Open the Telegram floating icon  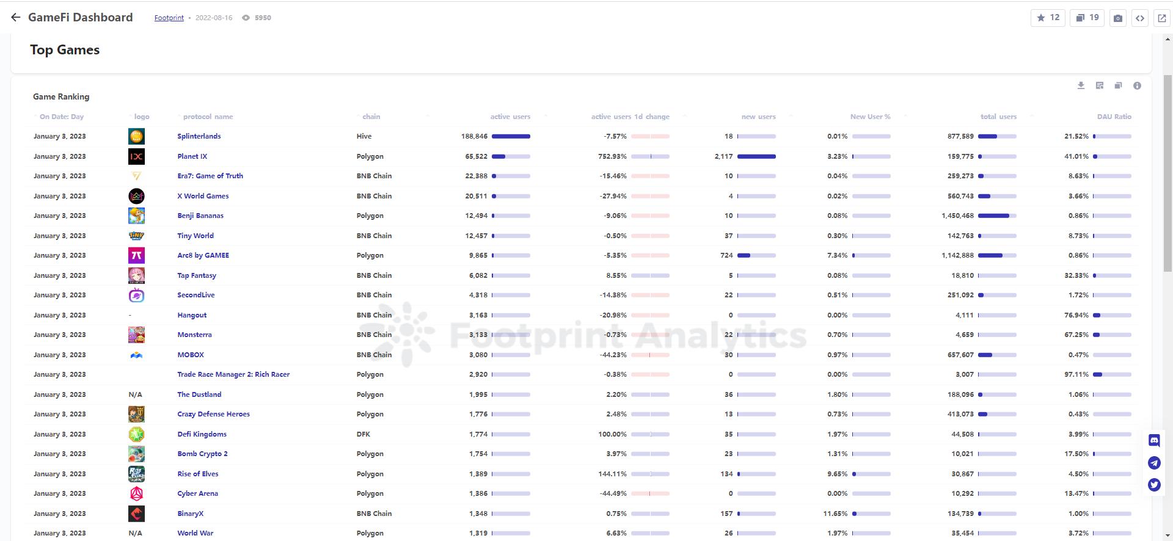[1154, 463]
